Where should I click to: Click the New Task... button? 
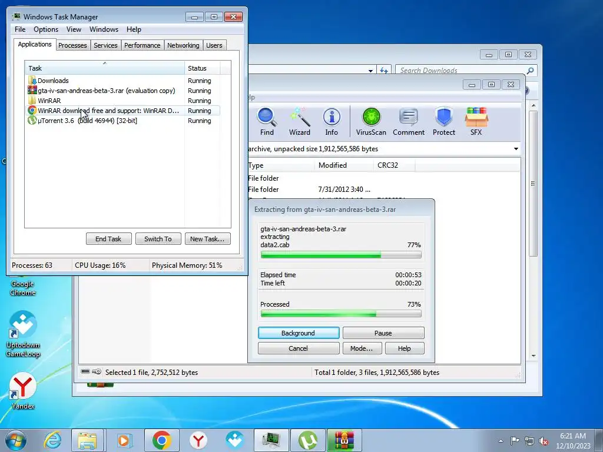coord(207,239)
